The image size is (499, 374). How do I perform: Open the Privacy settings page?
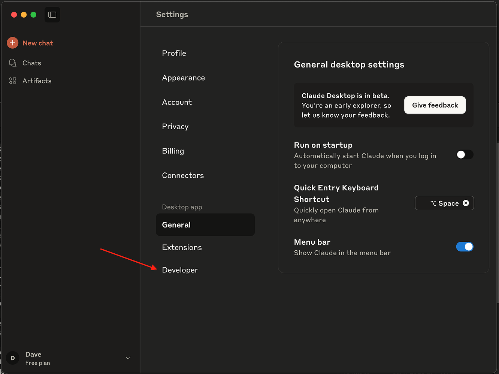pyautogui.click(x=175, y=127)
